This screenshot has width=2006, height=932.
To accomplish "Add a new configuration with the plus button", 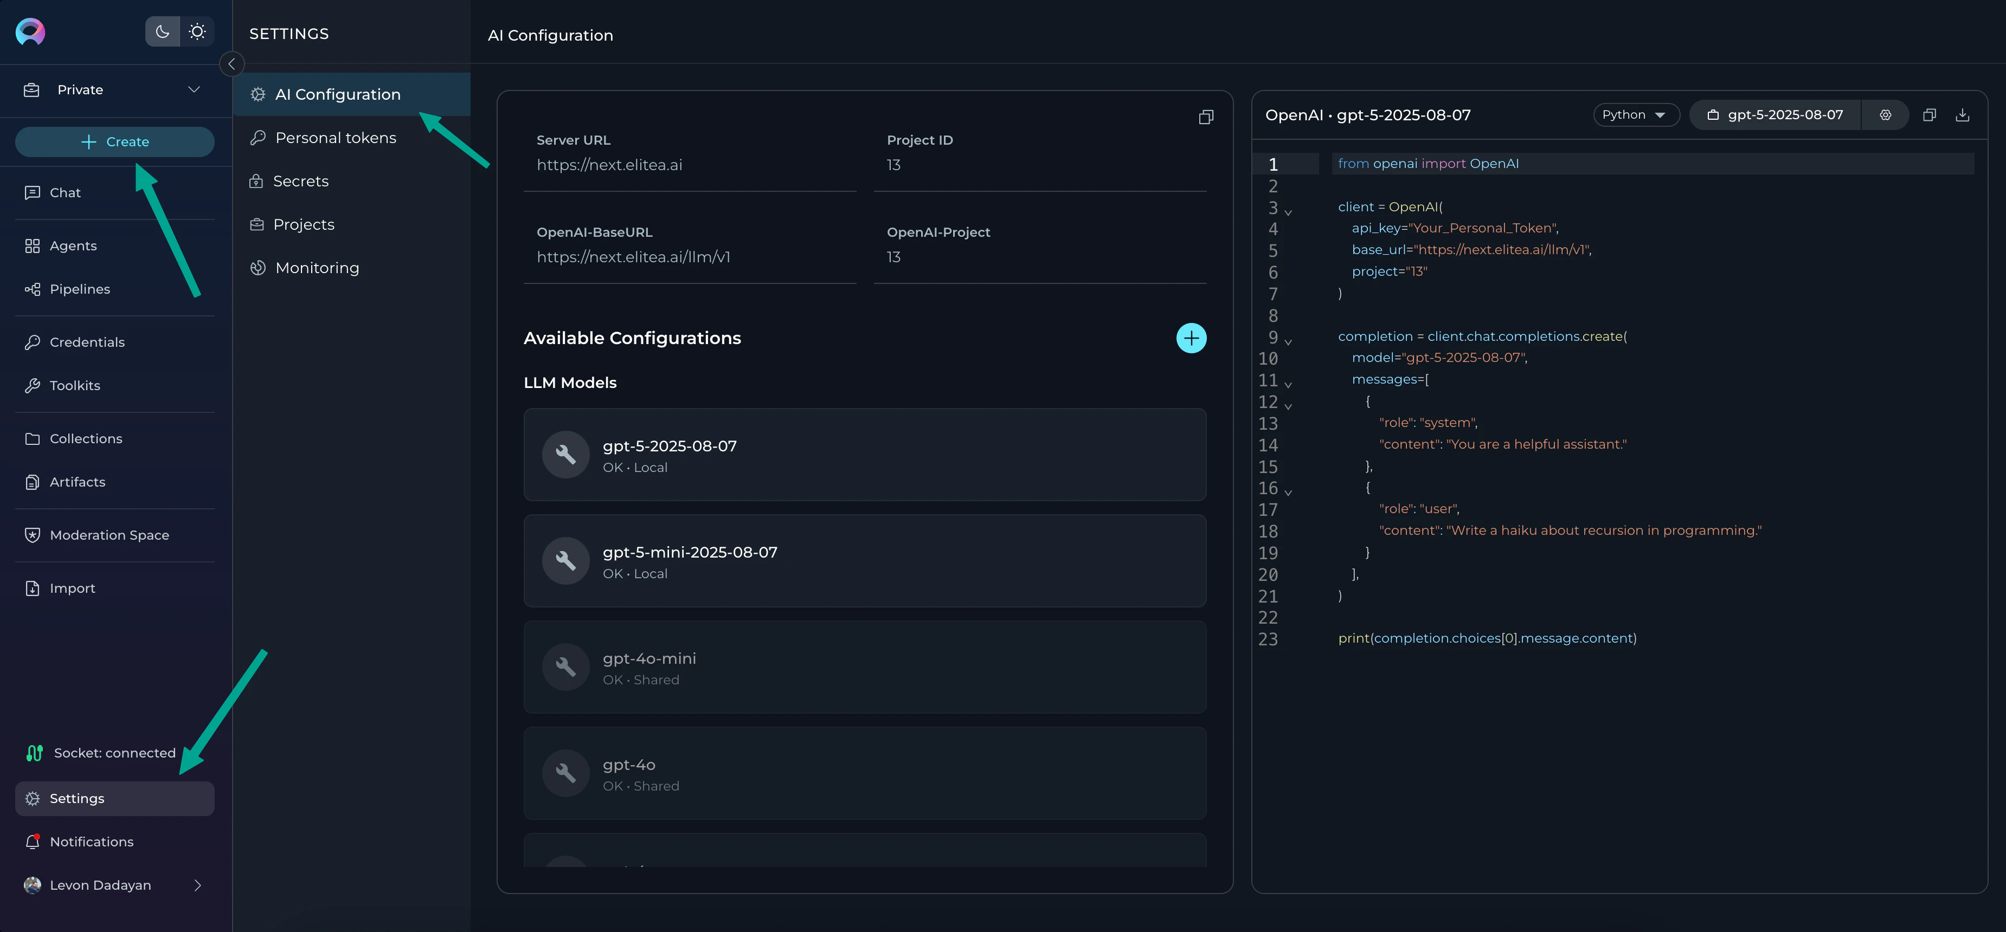I will click(1191, 338).
